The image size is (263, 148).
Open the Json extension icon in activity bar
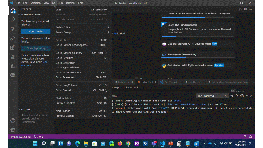(x=13, y=75)
